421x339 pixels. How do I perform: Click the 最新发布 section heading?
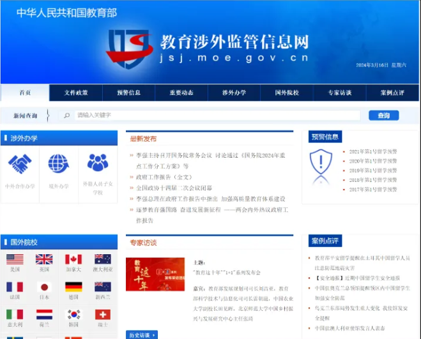coord(143,139)
